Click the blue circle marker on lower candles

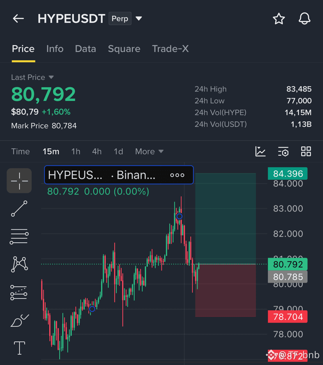(x=92, y=309)
